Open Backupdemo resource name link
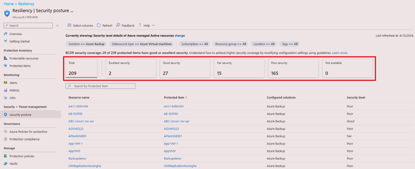The width and height of the screenshot is (415, 169). click(77, 159)
